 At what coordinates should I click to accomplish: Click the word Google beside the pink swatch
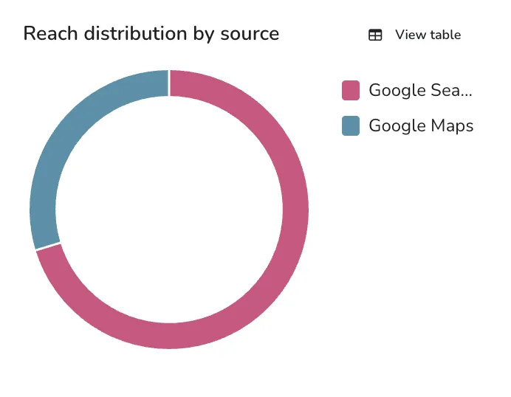pyautogui.click(x=397, y=91)
